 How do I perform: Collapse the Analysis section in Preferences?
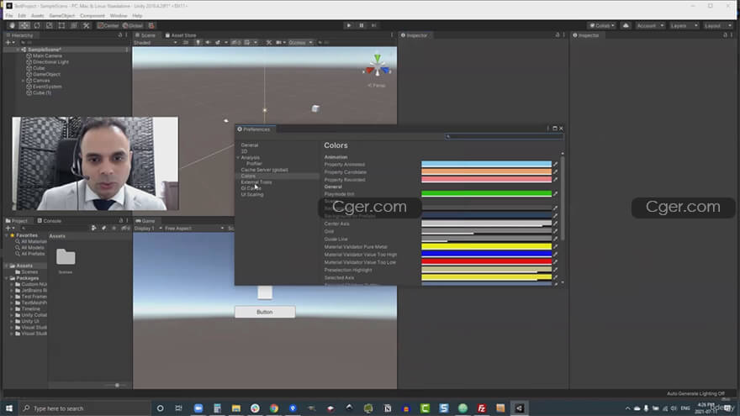pyautogui.click(x=238, y=157)
